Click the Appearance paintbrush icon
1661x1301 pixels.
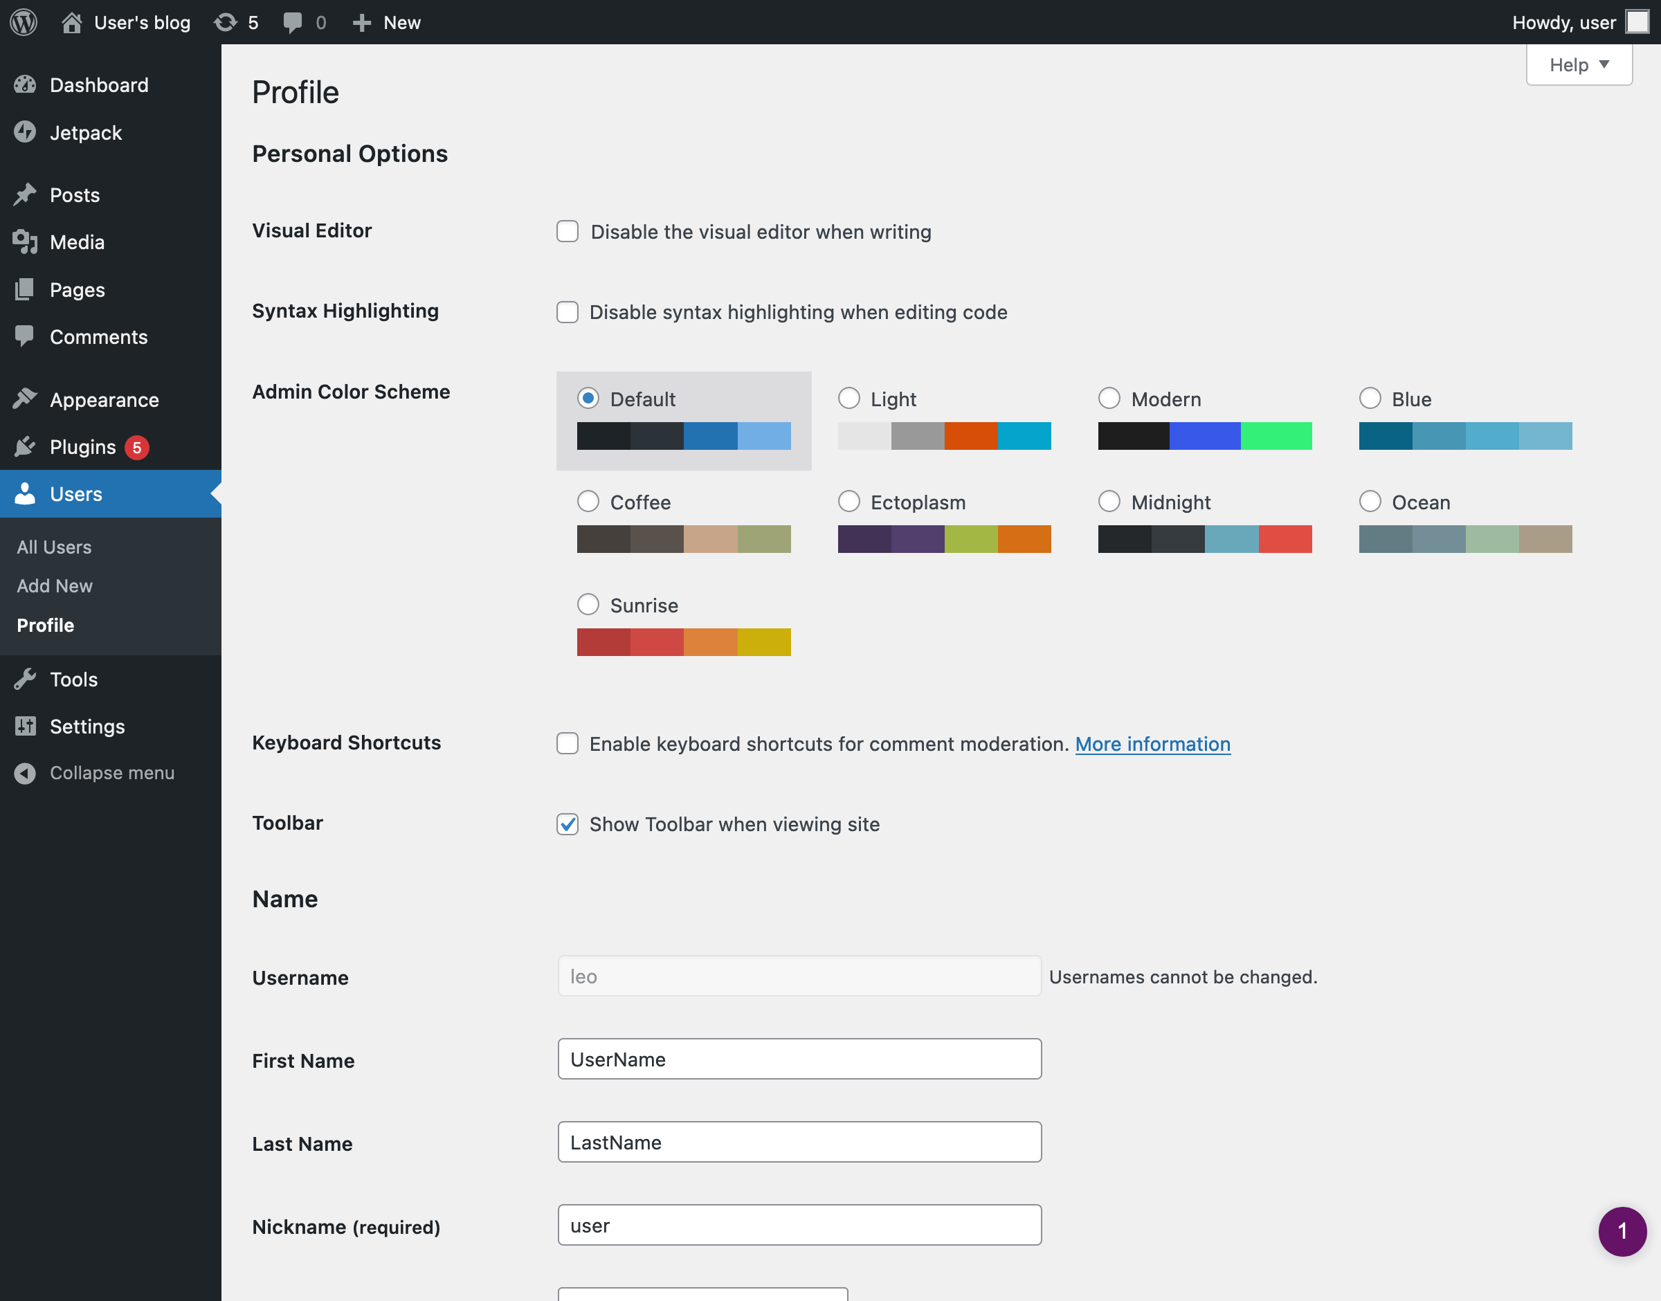[25, 399]
